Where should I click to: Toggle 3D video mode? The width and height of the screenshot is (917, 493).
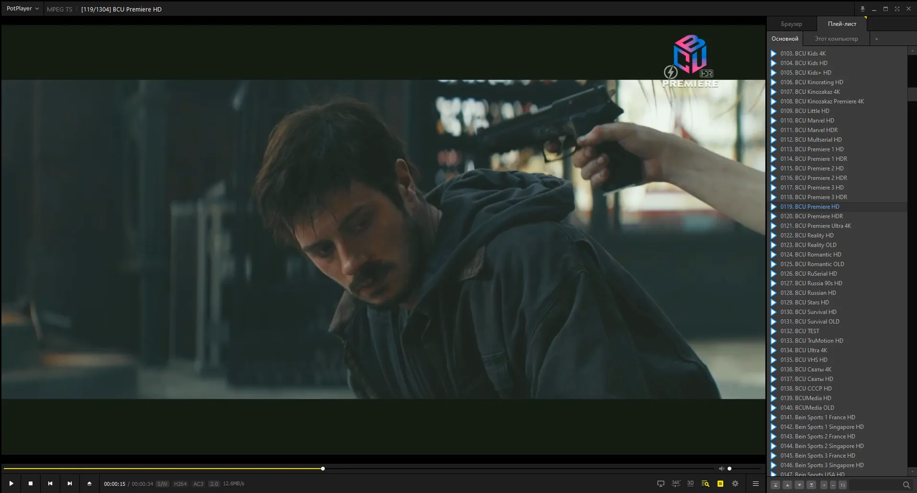pos(690,483)
